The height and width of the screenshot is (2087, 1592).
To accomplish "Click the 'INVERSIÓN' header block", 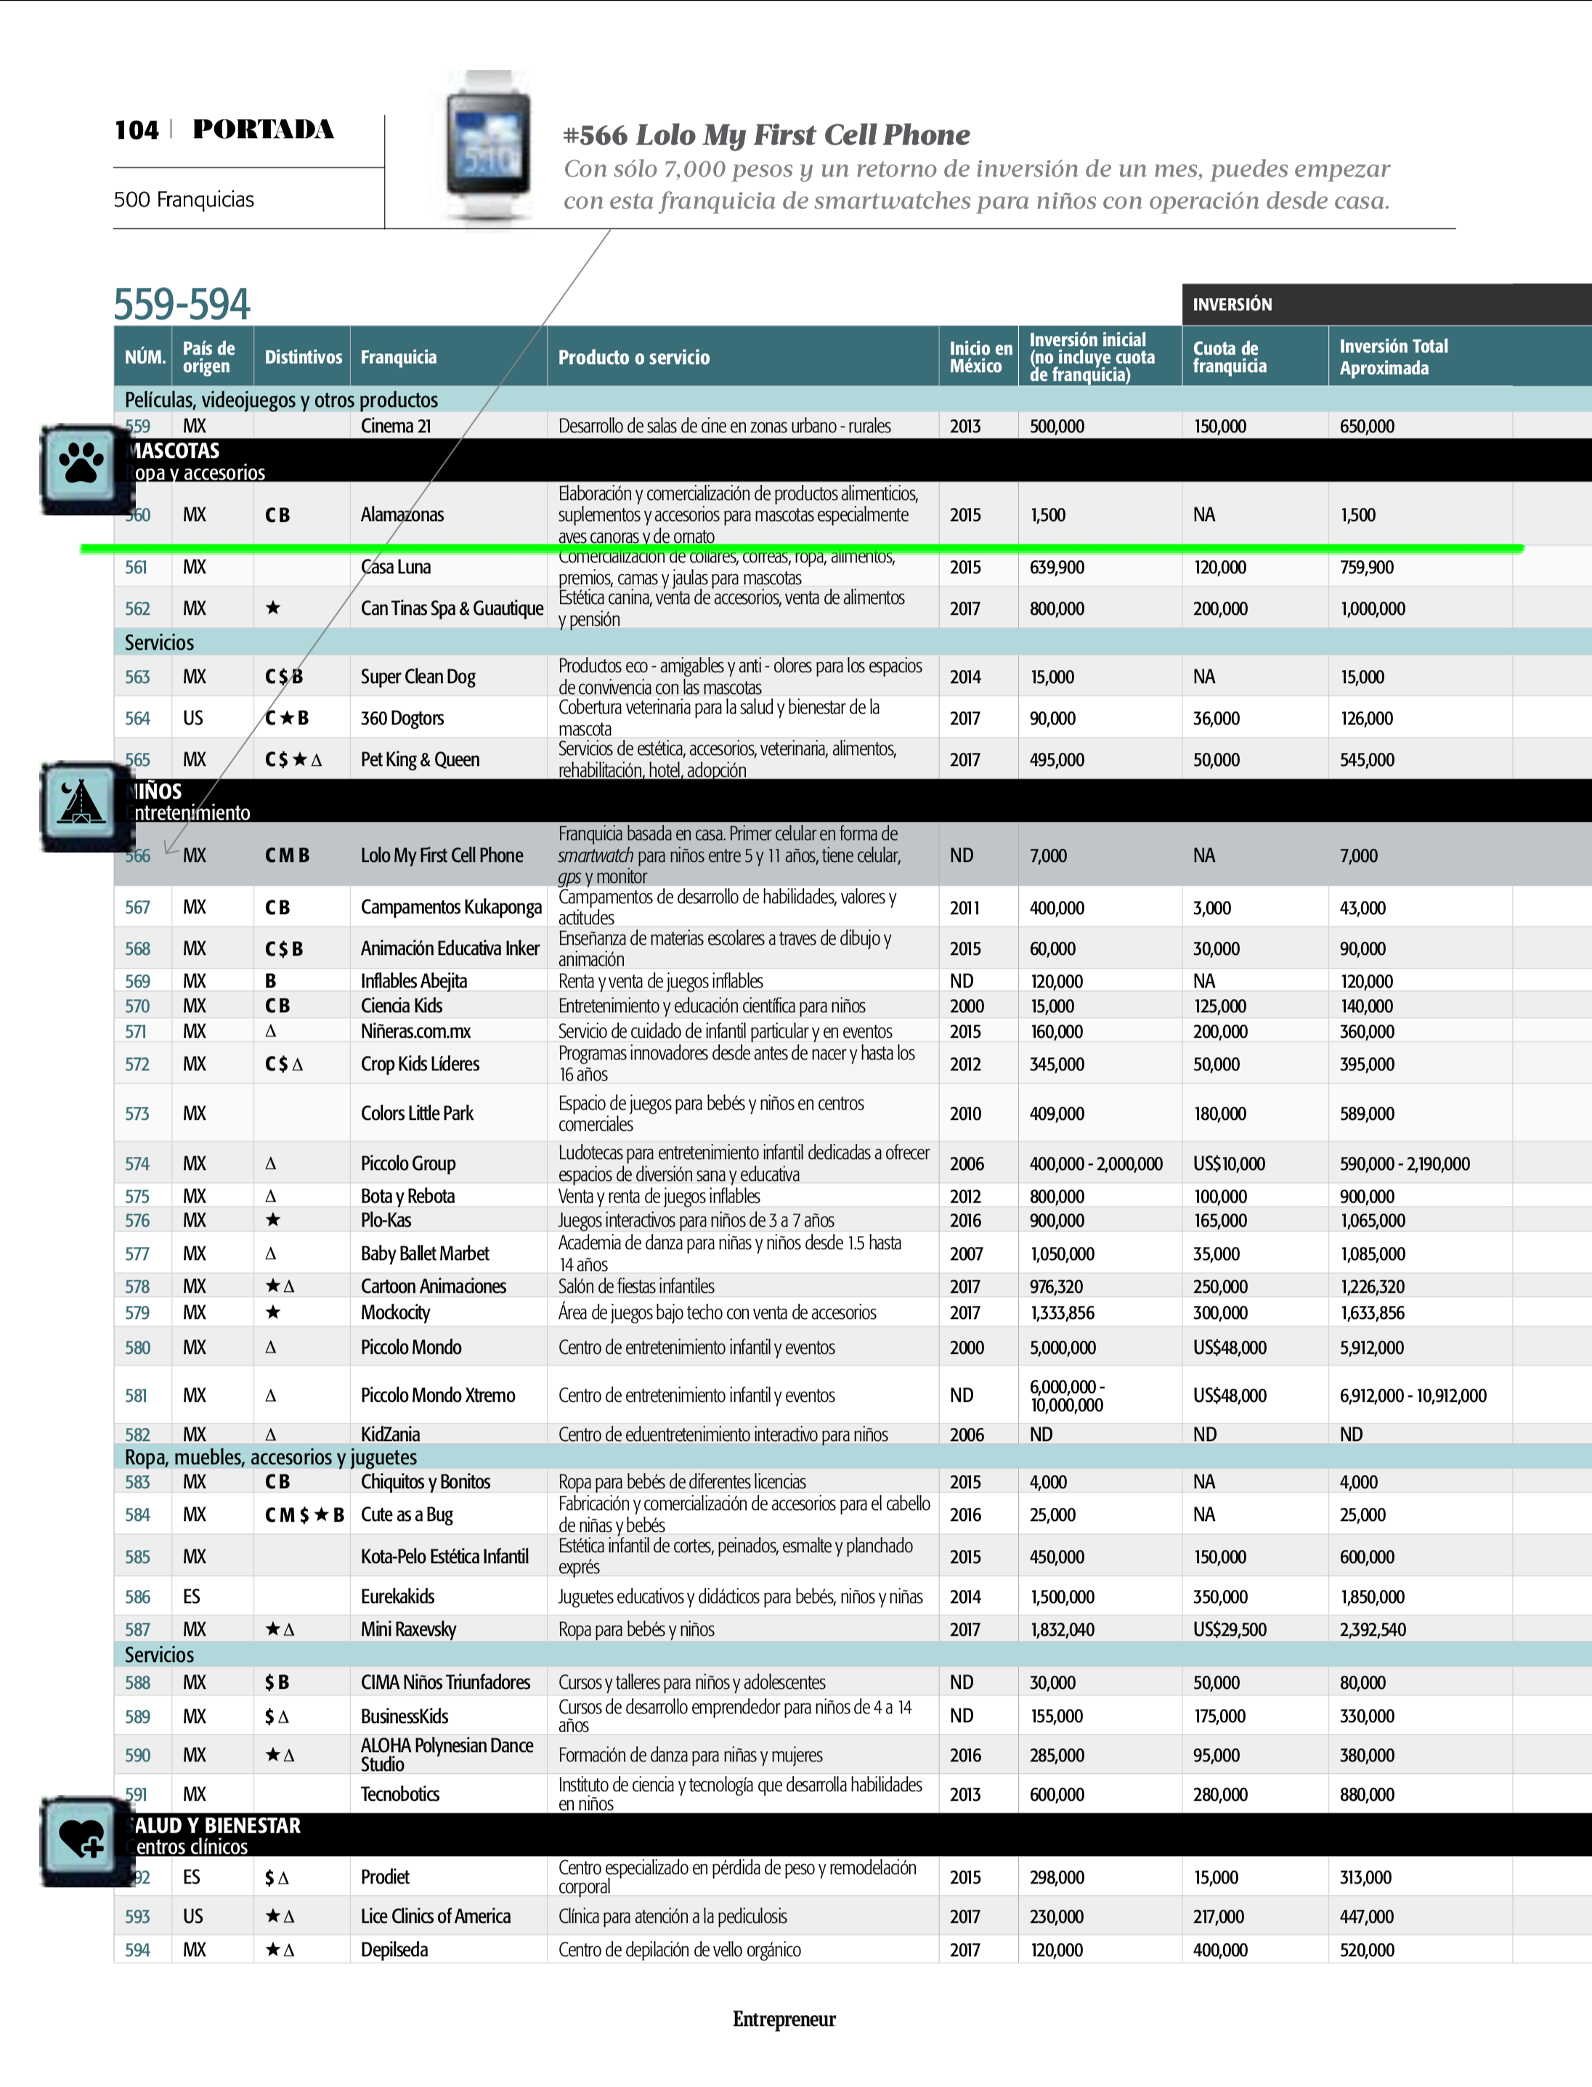I will [1386, 304].
